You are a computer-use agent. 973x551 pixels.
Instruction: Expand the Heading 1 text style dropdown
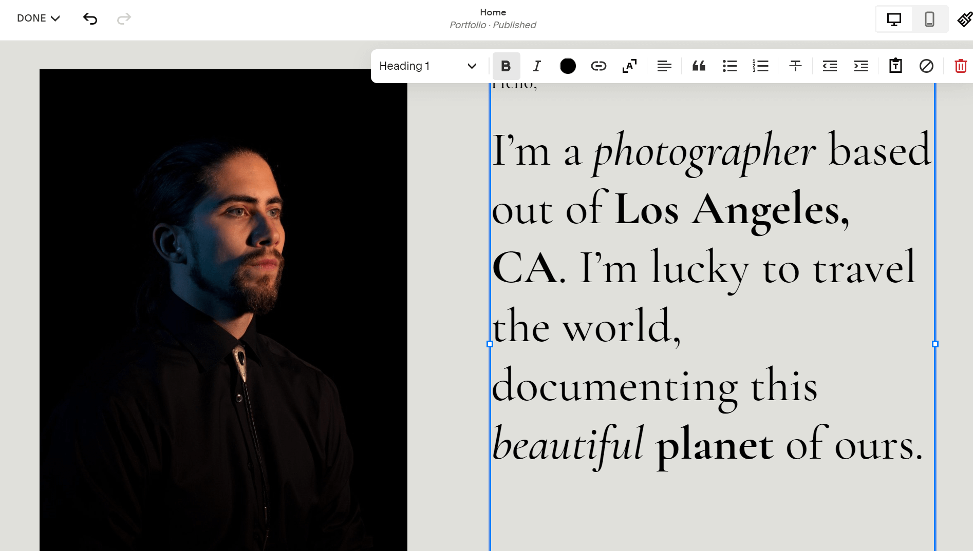427,66
